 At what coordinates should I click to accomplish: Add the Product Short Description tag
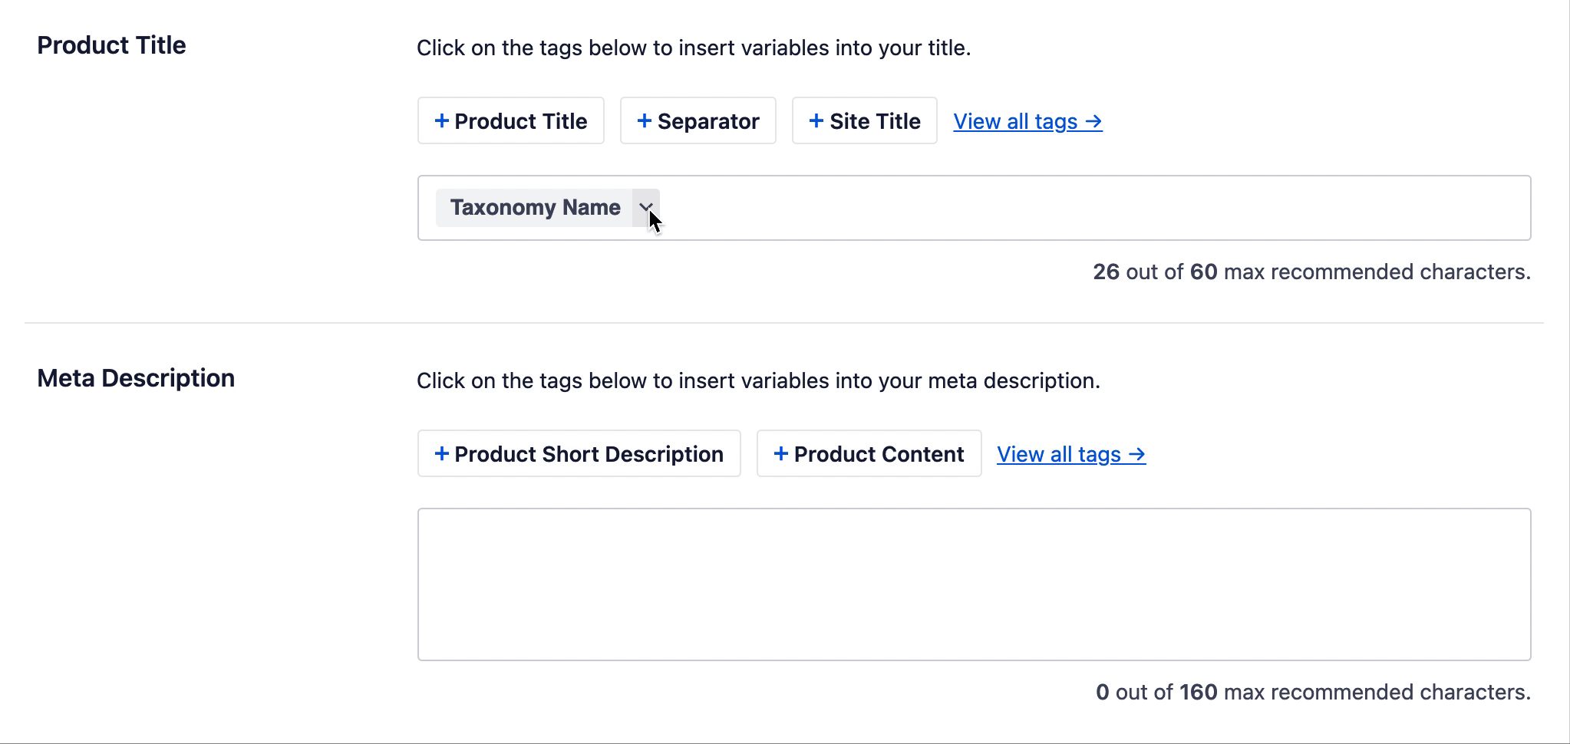pyautogui.click(x=579, y=453)
